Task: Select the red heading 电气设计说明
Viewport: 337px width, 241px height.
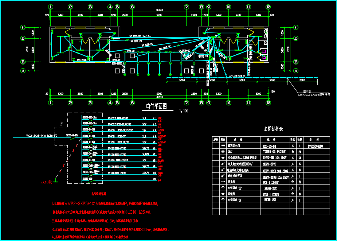Action: [99, 194]
